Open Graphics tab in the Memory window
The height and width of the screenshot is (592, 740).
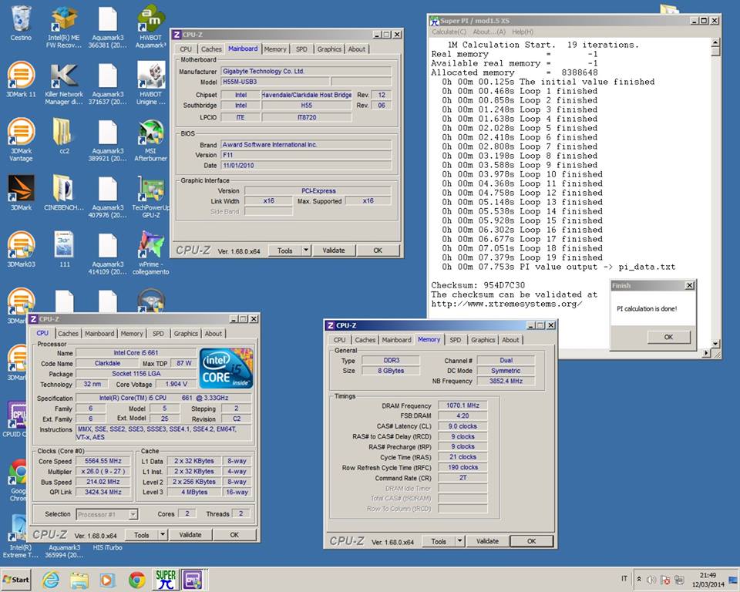click(483, 340)
